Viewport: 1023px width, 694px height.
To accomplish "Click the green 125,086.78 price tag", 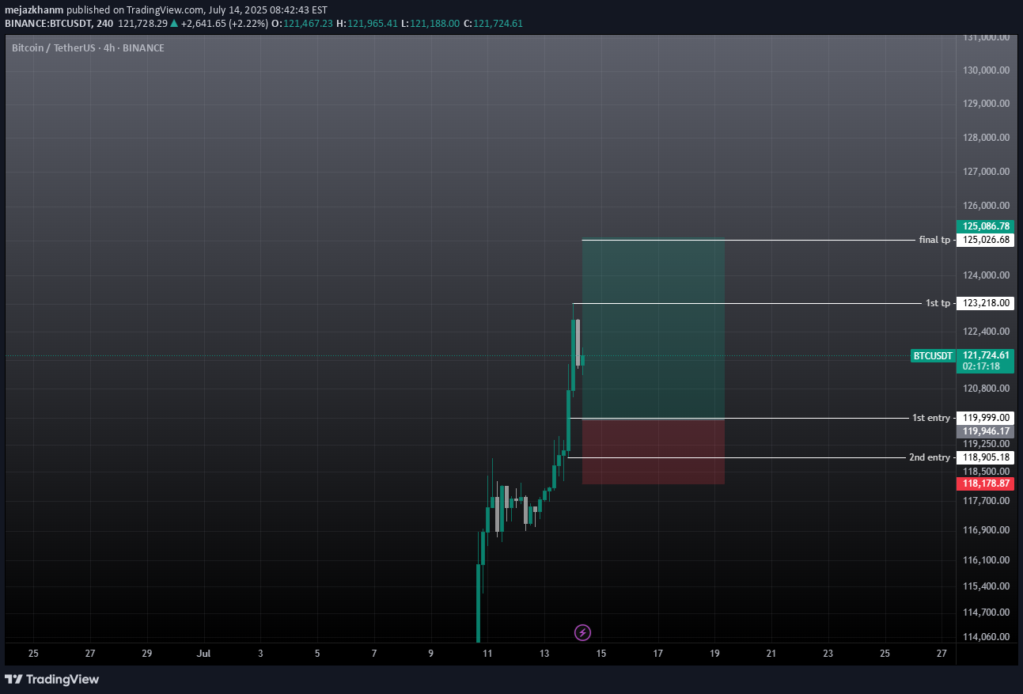I will point(985,226).
